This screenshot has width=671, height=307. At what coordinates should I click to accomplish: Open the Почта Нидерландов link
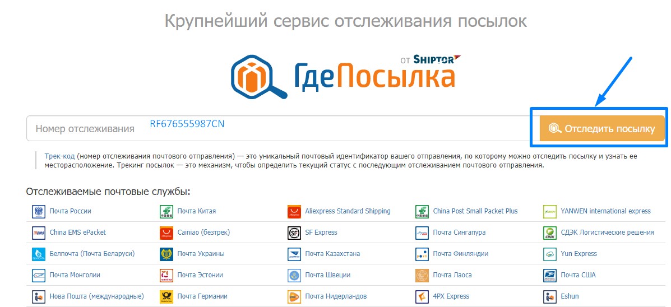336,296
